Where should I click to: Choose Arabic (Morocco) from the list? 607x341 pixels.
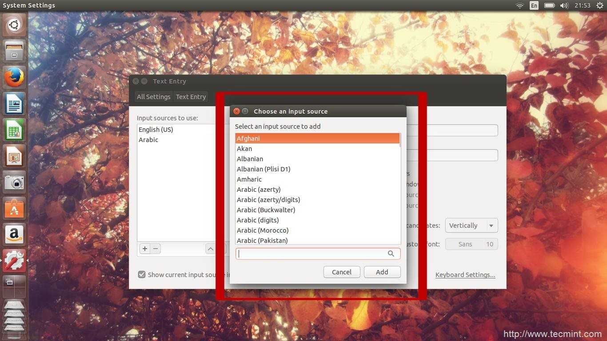(317, 230)
